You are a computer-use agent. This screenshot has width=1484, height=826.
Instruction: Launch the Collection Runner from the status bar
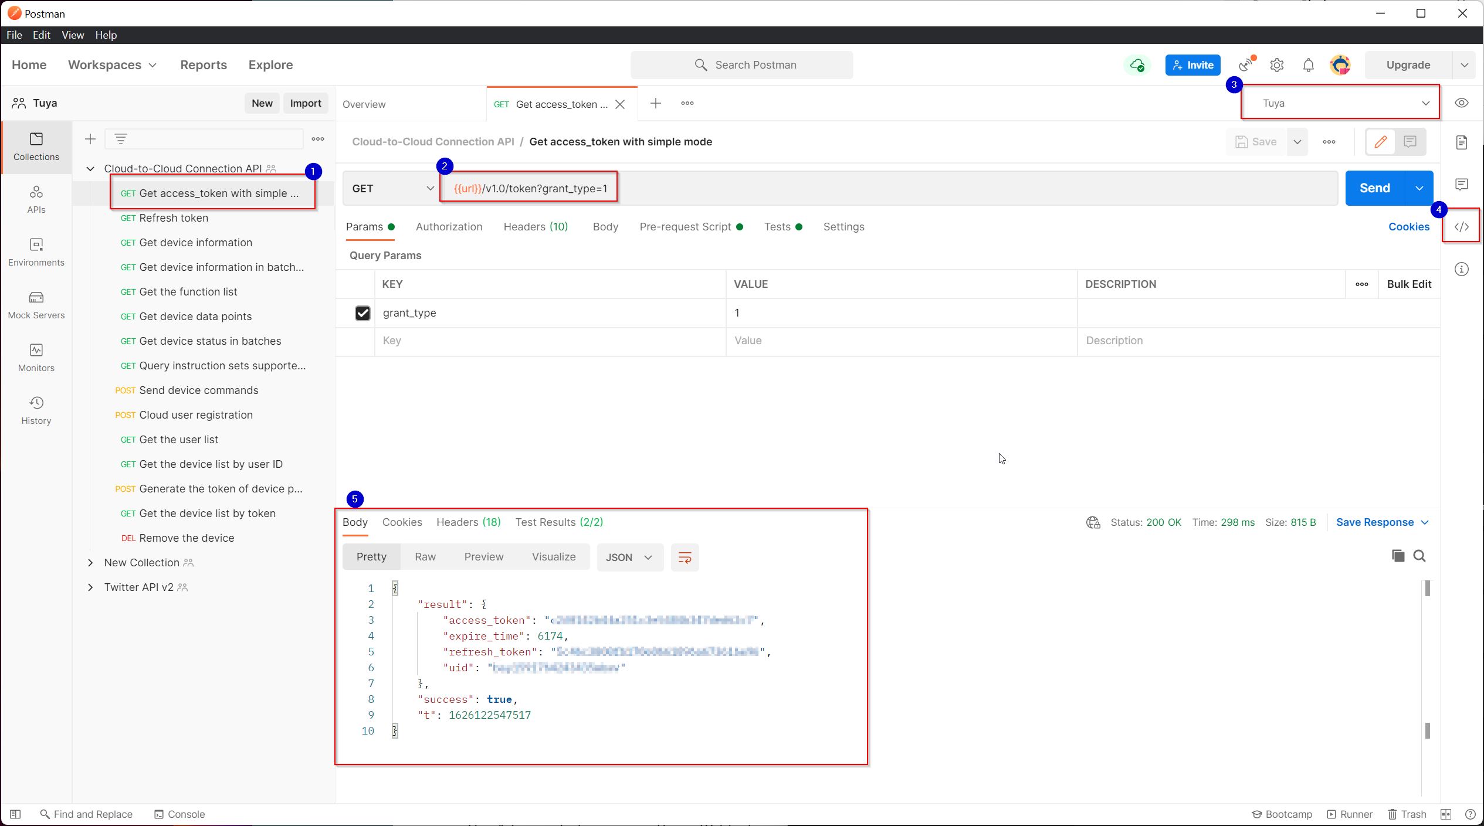coord(1349,814)
